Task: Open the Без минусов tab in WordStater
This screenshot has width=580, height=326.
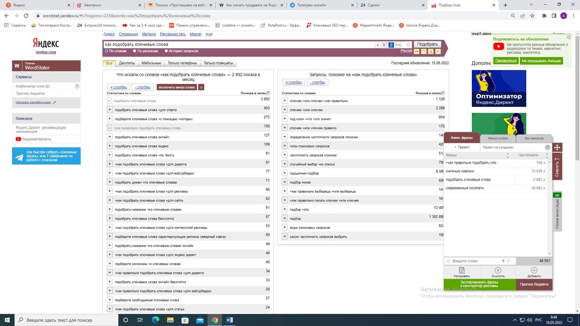Action: coord(534,138)
